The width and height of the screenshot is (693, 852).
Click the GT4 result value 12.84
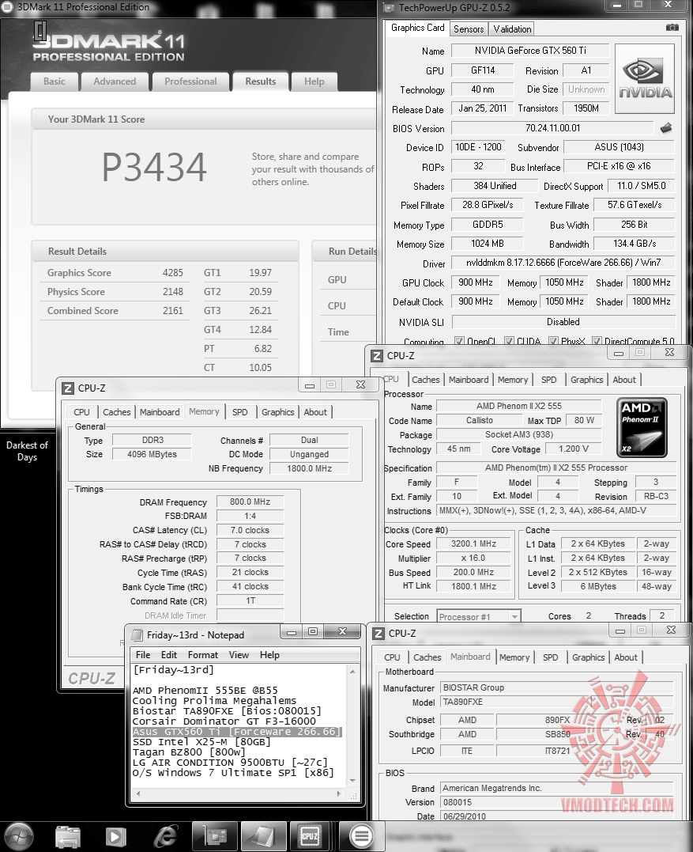click(260, 330)
